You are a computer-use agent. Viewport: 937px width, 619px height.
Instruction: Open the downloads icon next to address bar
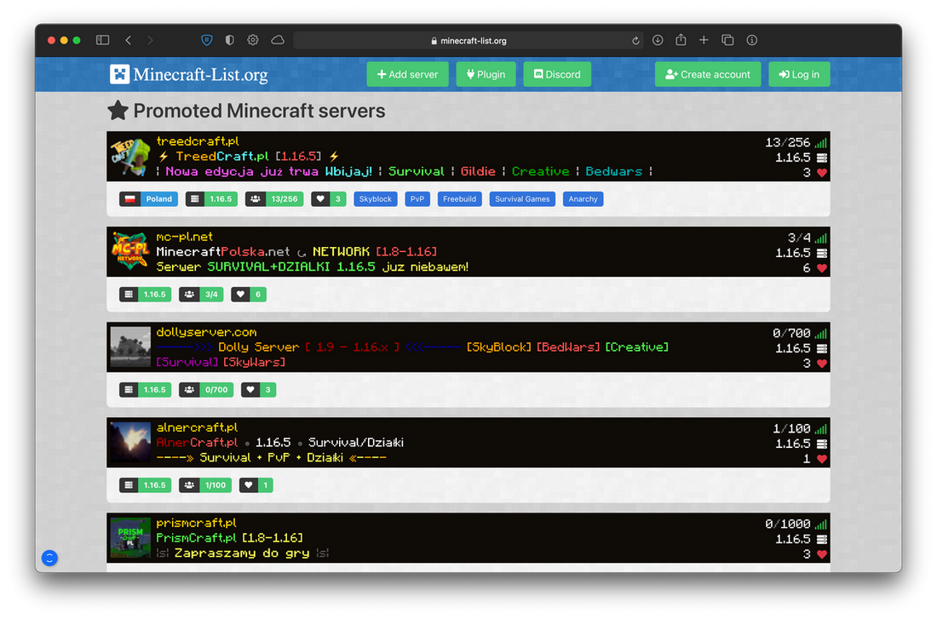click(x=658, y=39)
